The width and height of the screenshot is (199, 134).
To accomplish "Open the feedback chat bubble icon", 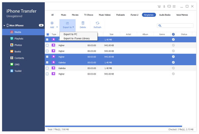I will coord(169,6).
